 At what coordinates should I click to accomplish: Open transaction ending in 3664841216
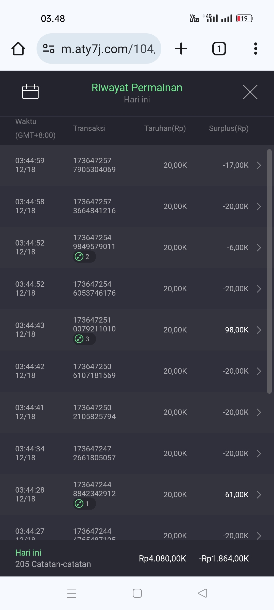pos(94,206)
